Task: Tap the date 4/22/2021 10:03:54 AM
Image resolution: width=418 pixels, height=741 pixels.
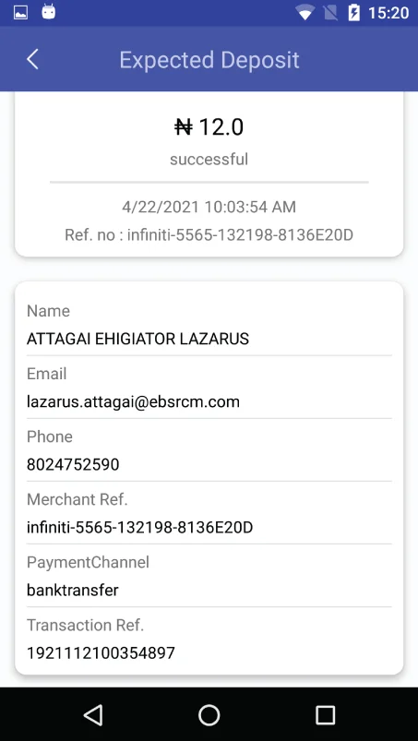Action: point(209,207)
